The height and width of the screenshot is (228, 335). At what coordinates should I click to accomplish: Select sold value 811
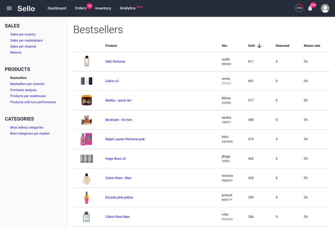coord(250,61)
